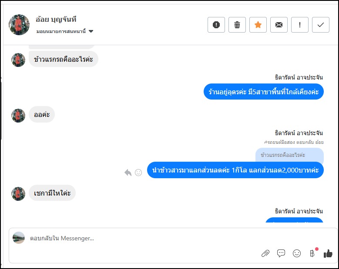The height and width of the screenshot is (269, 339).
Task: Toggle the orange star follow-up marker
Action: (258, 25)
